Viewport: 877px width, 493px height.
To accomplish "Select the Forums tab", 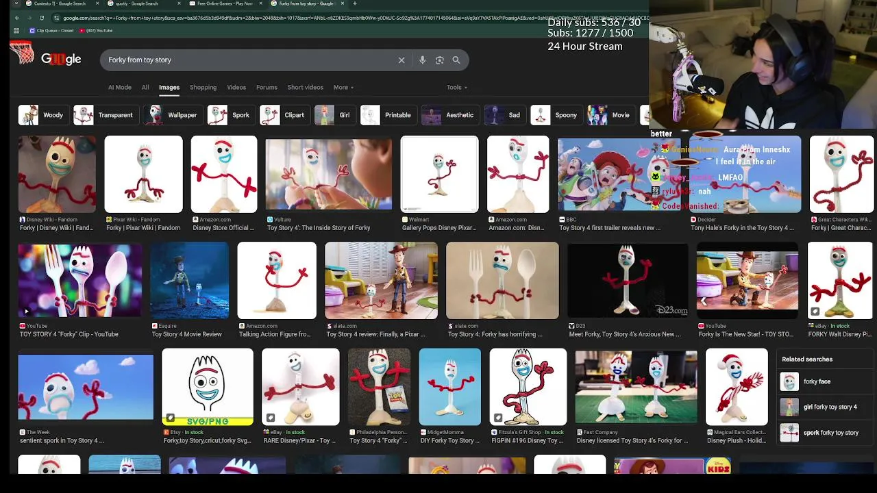I will pos(267,88).
